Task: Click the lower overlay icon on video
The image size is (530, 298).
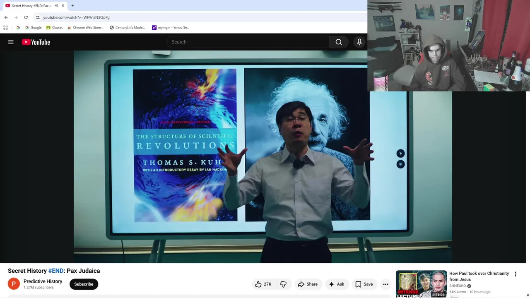Action: (400, 164)
